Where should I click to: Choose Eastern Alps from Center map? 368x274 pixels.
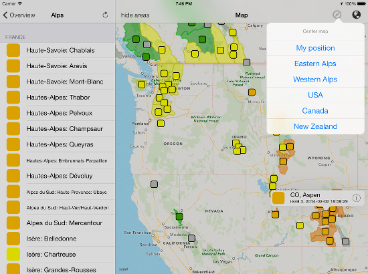(315, 63)
